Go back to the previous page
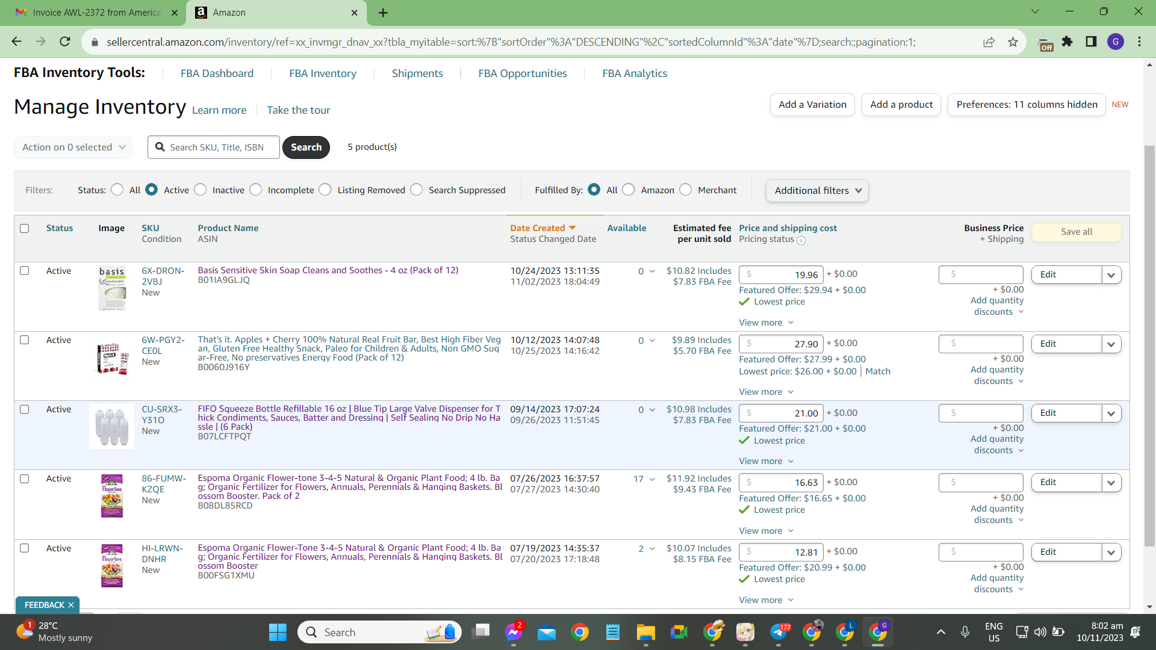The height and width of the screenshot is (650, 1156). tap(16, 42)
